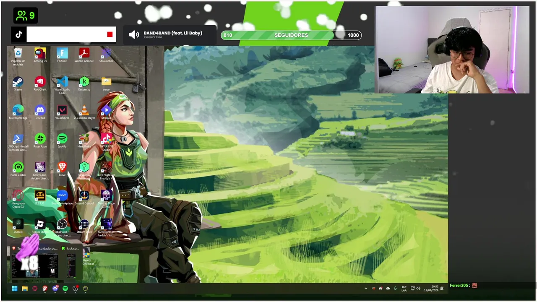
Task: Click the speaker icon beside BAND4BAND
Action: pos(134,35)
